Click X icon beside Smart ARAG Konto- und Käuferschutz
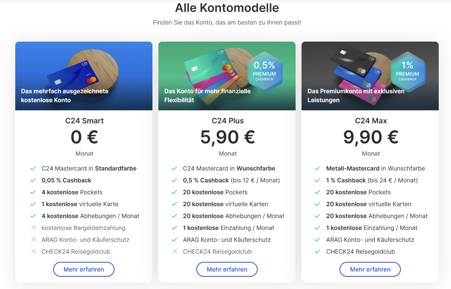451x289 pixels. [x=33, y=239]
